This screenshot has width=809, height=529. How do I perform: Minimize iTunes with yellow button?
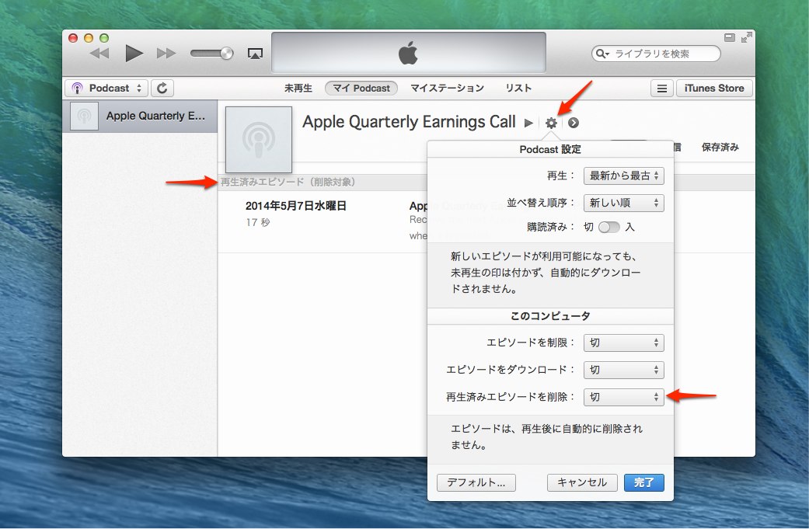[x=89, y=37]
